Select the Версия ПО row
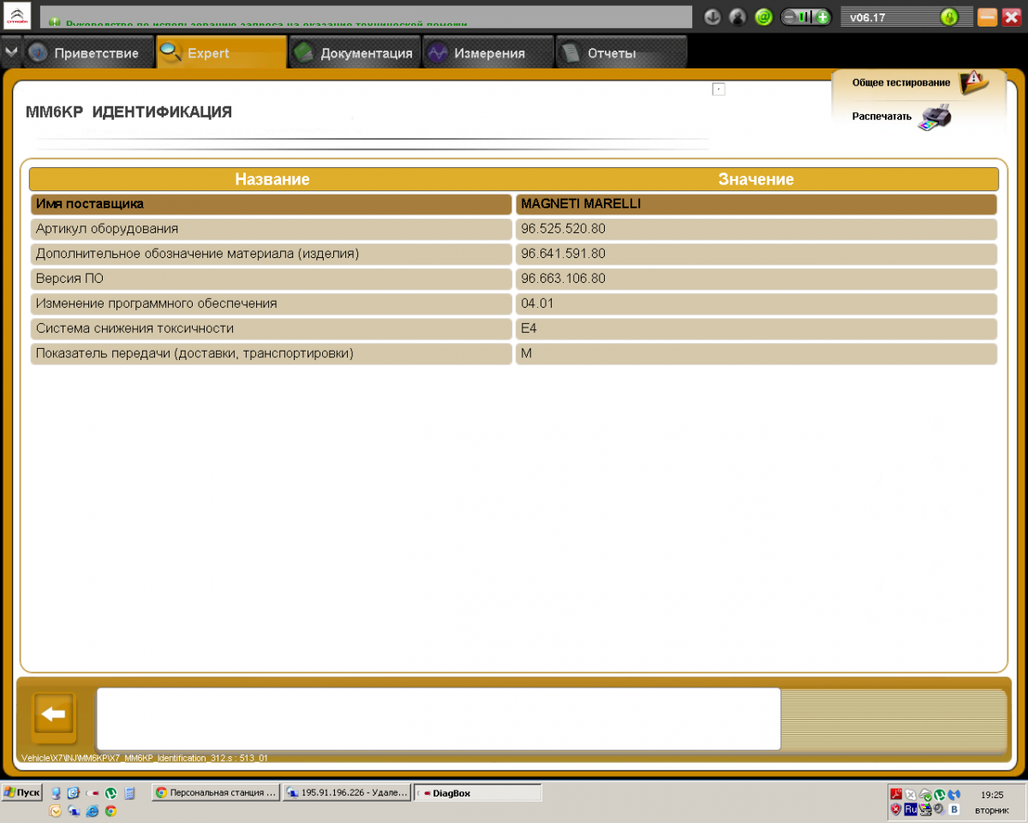 272,279
